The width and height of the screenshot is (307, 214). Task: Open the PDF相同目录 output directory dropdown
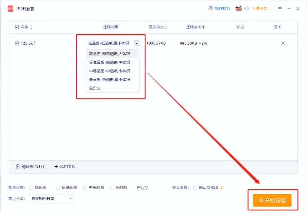51,199
